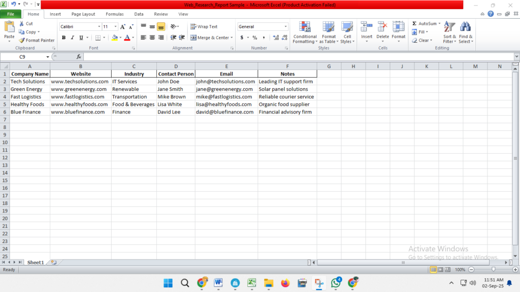The height and width of the screenshot is (292, 520).
Task: Open Cell Styles gallery
Action: 347,32
